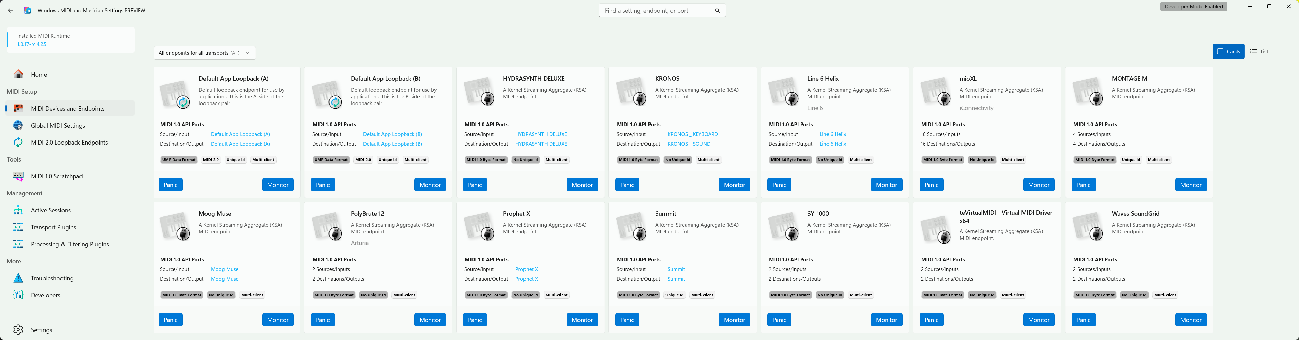Open MIDI 1.0 Scratchpad icon
Viewport: 1299px width, 340px height.
(18, 176)
